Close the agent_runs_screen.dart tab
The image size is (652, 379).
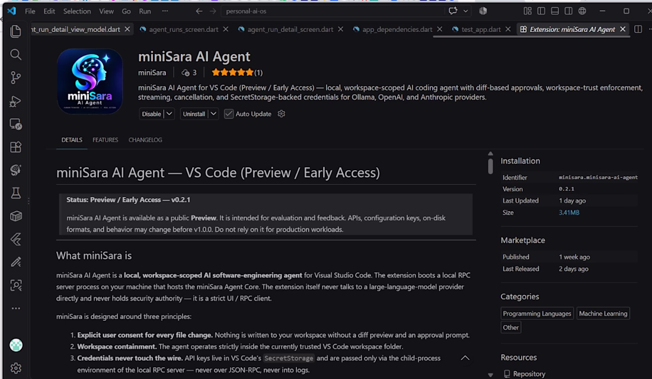[225, 29]
